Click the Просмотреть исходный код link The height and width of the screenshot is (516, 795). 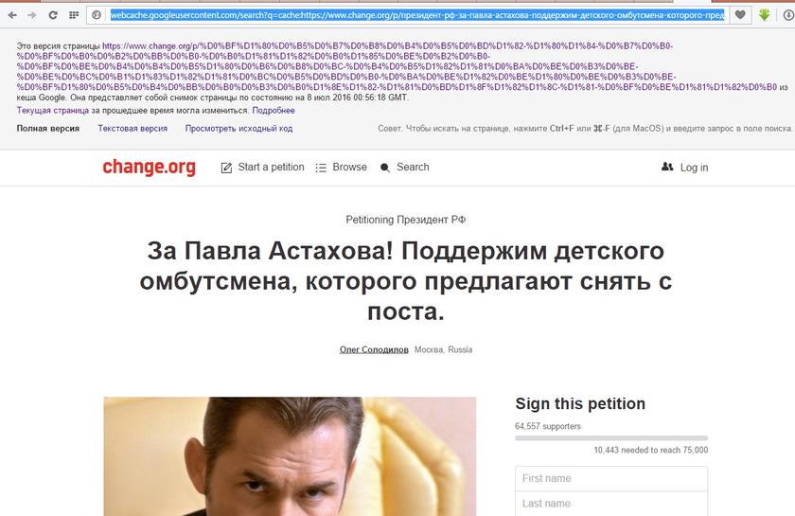click(x=238, y=129)
